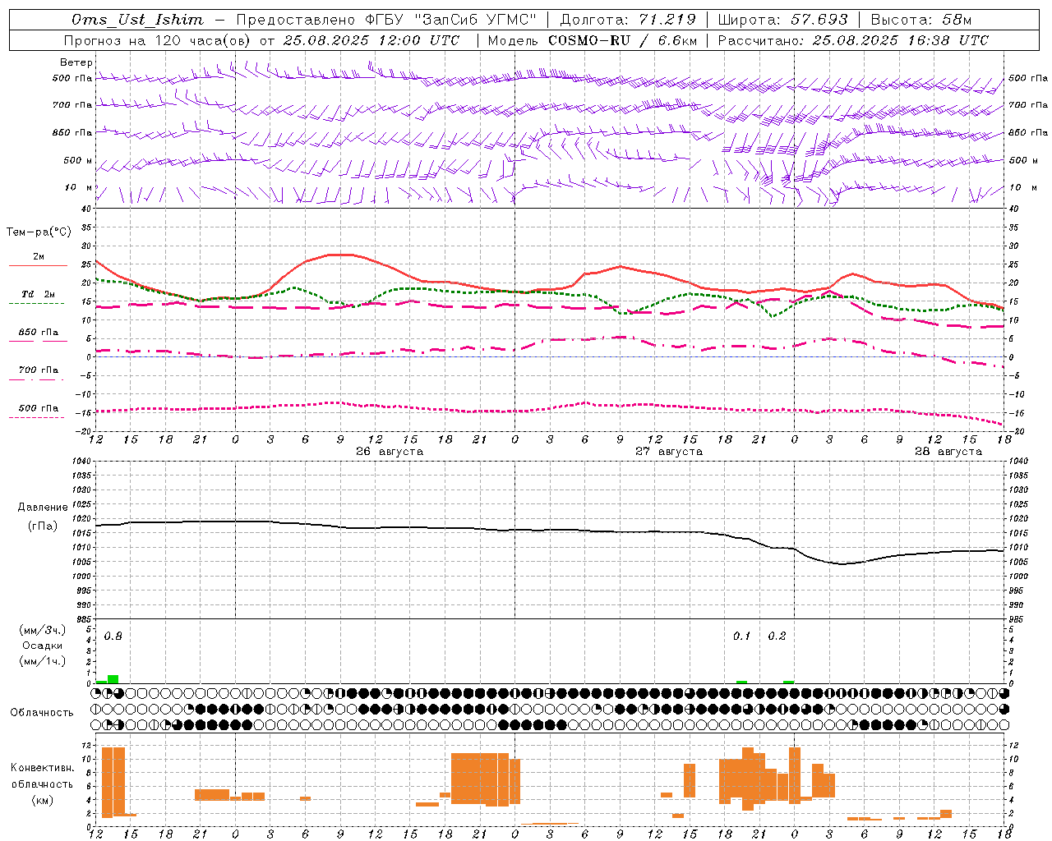Screen dimensions: 1052x841
Task: Click the "Конвективн." convective cloud label
Action: 43,768
